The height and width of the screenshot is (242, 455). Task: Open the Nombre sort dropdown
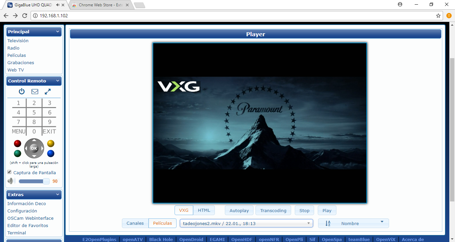pos(353,223)
